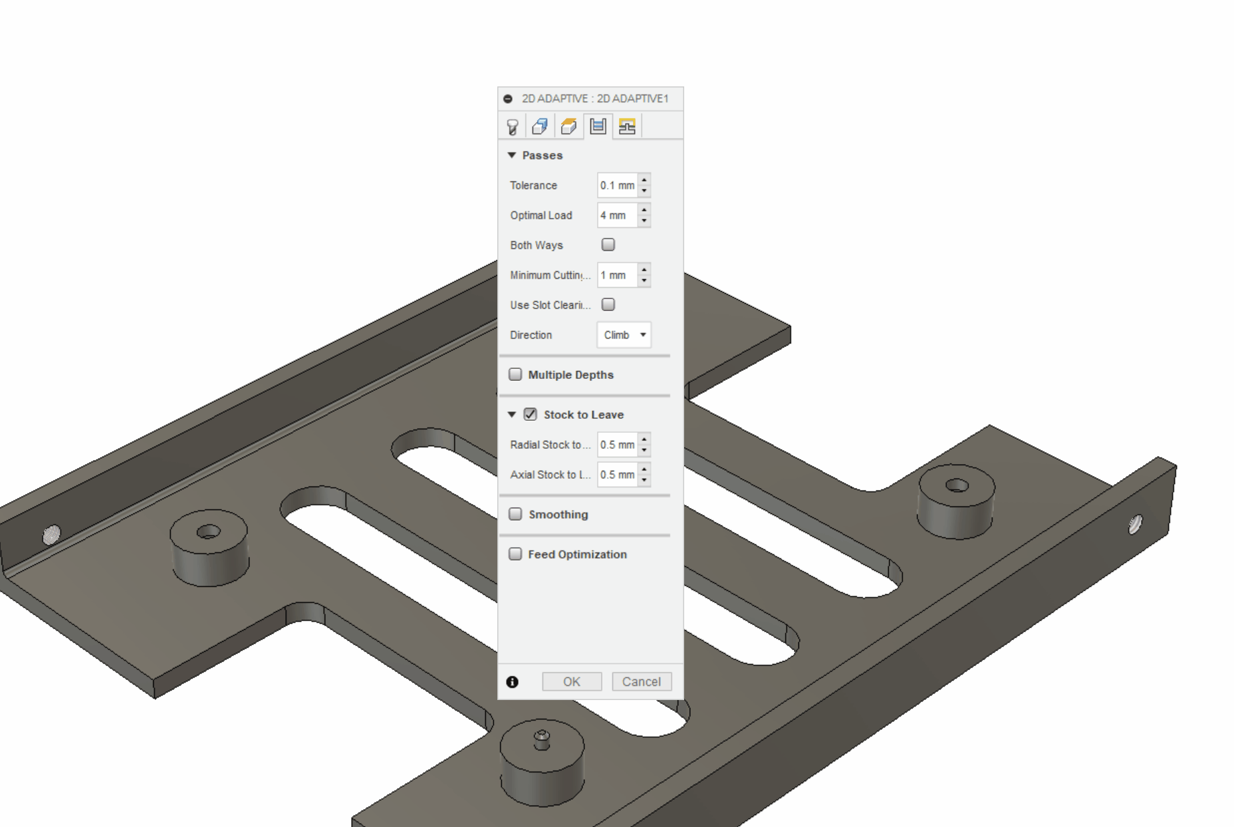1234x827 pixels.
Task: Collapse the Passes section
Action: pyautogui.click(x=511, y=154)
